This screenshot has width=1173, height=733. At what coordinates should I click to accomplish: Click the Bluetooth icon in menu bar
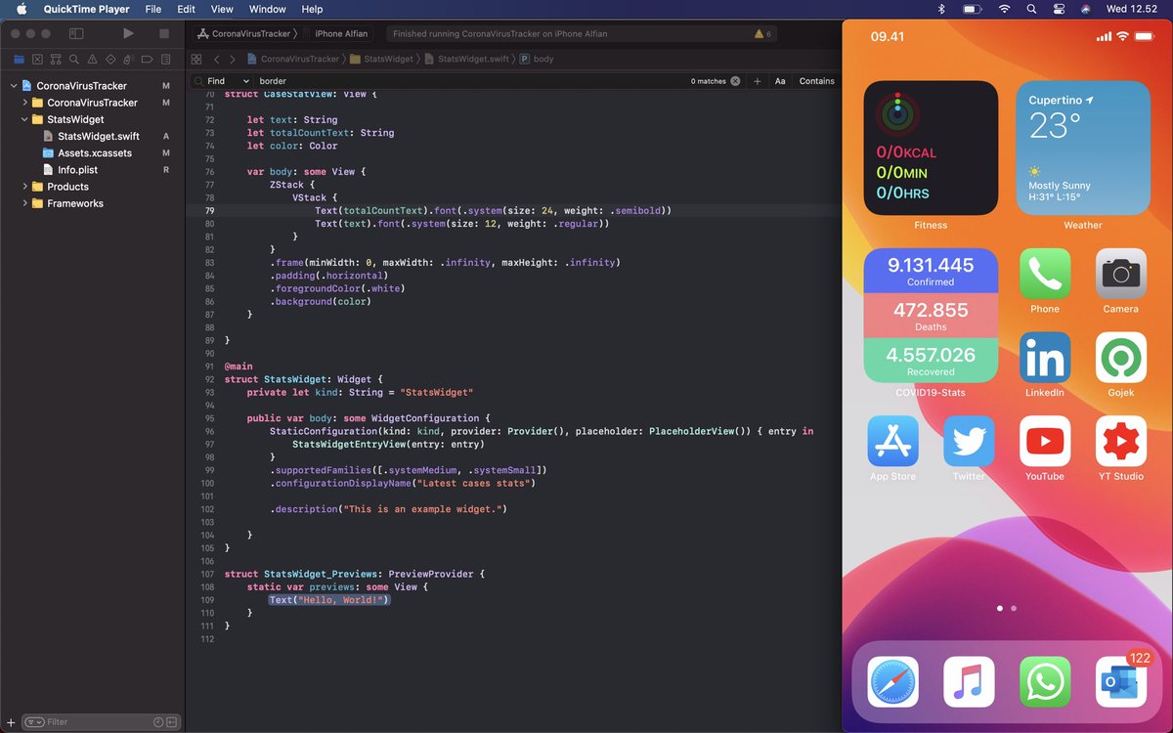pos(941,9)
